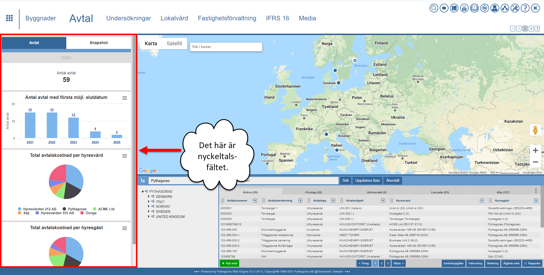Click the organization hierarchy icon
Screen dimensions: 544x275
tap(505, 8)
